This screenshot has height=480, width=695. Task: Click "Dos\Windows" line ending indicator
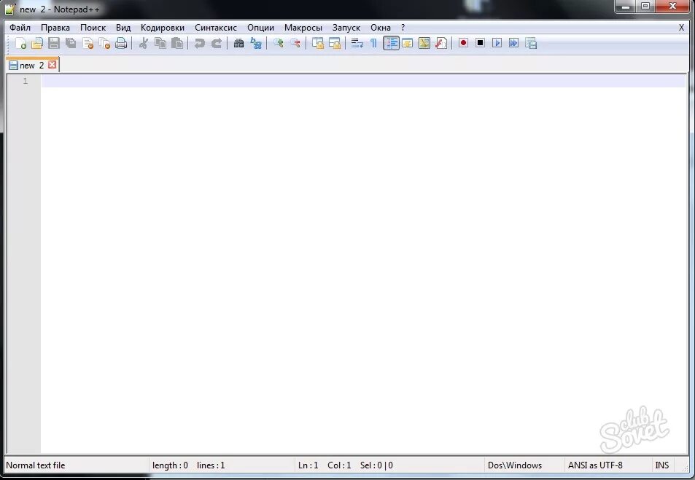[x=515, y=465]
